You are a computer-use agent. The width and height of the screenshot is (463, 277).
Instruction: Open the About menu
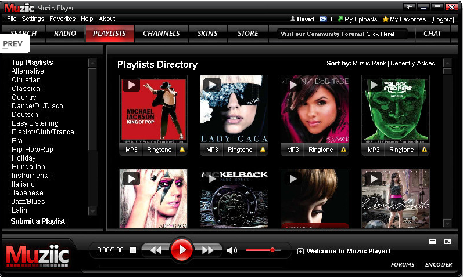[x=107, y=19]
